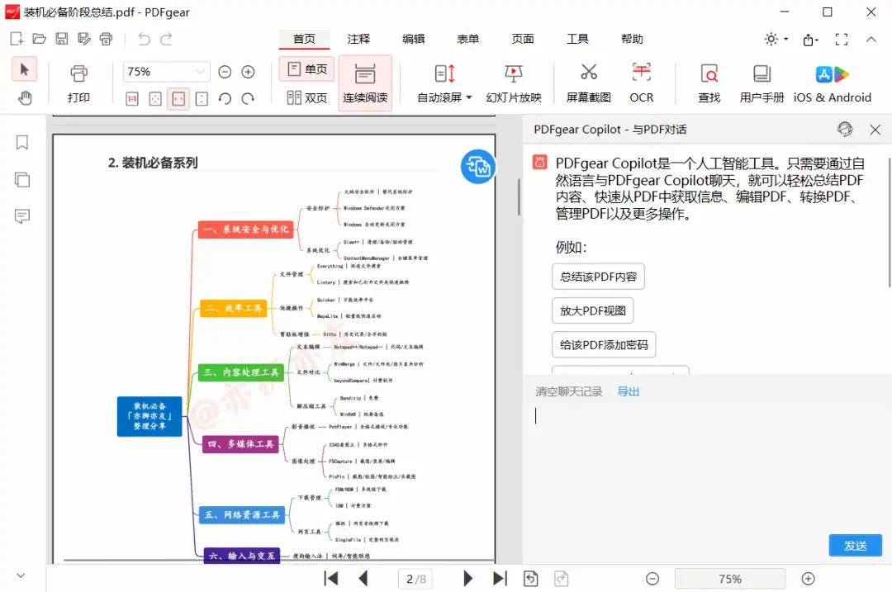Open the 表单 tab
892x592 pixels.
pyautogui.click(x=468, y=39)
